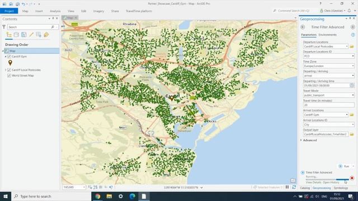
Task: Open the Departure Locations ID dropdown
Action: [353, 56]
